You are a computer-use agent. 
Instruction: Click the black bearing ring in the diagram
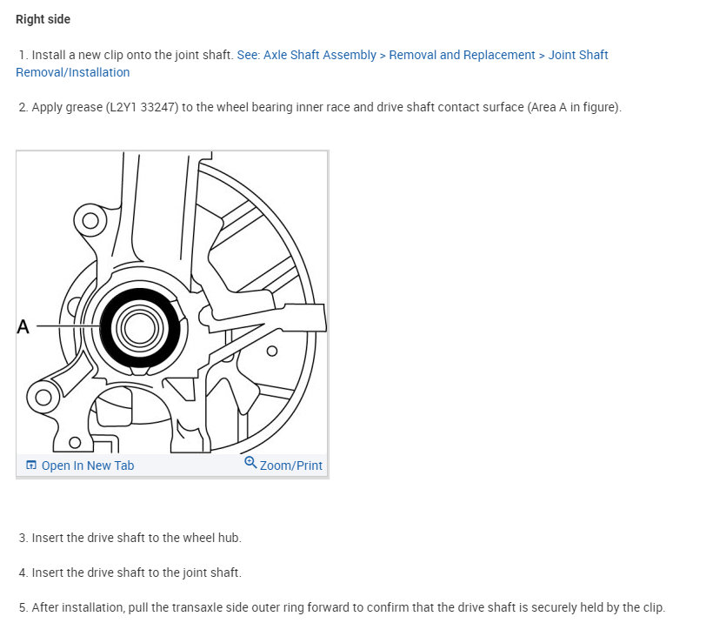108,328
